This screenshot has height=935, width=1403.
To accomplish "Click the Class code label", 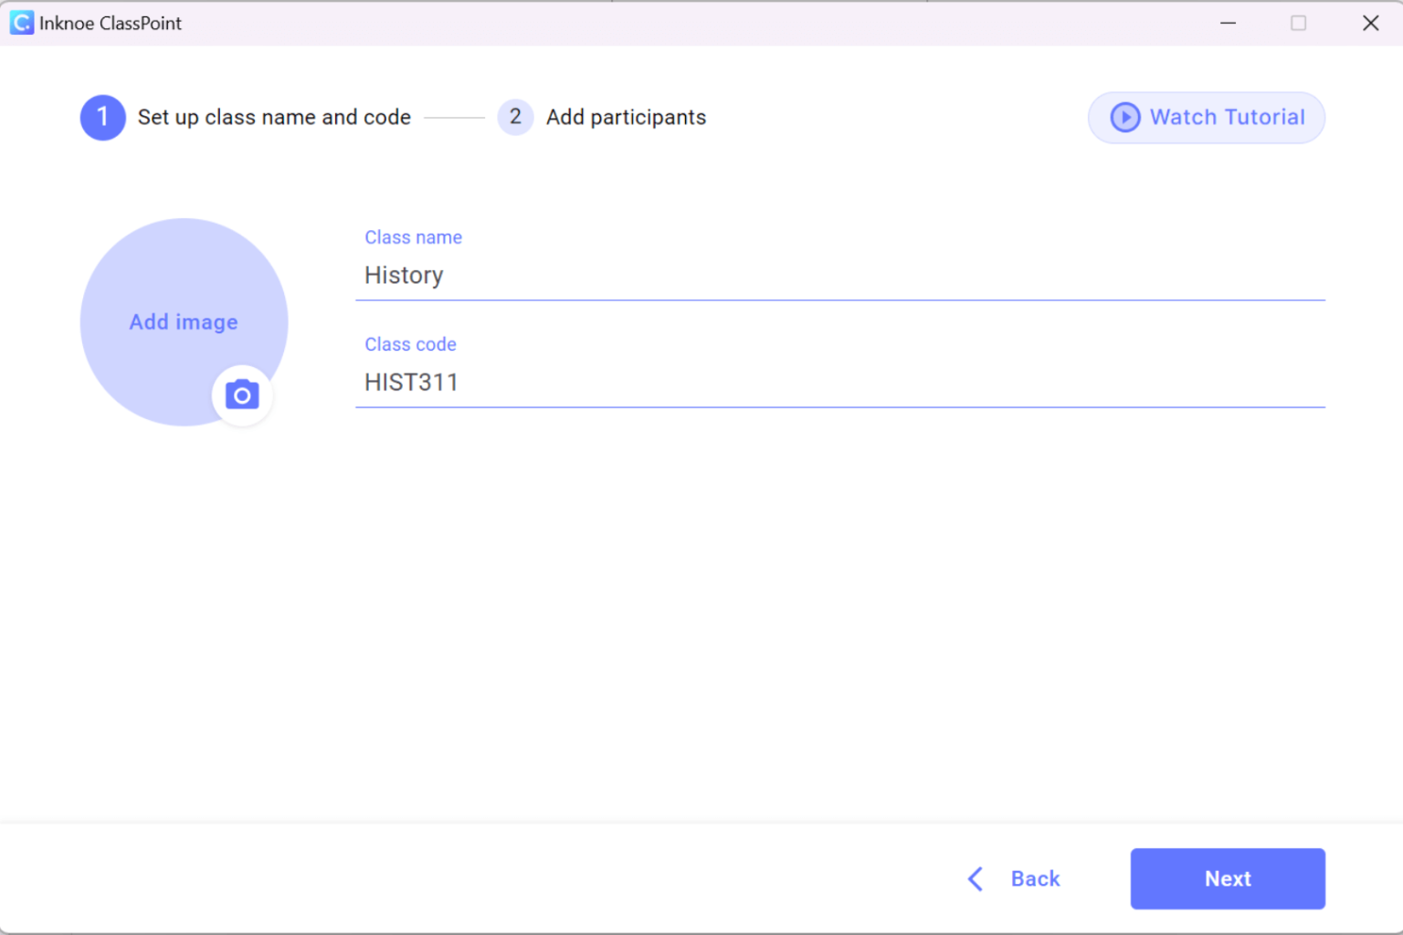I will tap(410, 344).
